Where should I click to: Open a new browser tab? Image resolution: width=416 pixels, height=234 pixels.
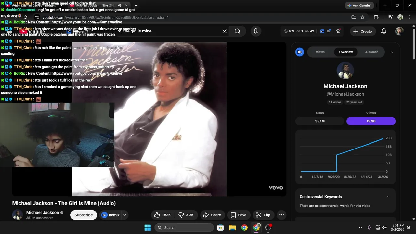click(136, 6)
